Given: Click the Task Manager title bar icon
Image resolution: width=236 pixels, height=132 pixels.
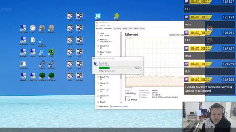Looking at the screenshot, I should click(x=97, y=23).
